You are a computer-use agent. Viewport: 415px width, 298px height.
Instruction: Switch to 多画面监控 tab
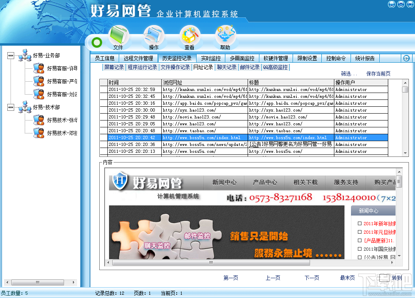coord(242,58)
